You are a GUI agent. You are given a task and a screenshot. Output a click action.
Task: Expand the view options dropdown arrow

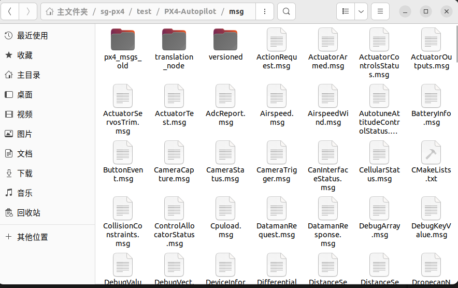pyautogui.click(x=361, y=11)
